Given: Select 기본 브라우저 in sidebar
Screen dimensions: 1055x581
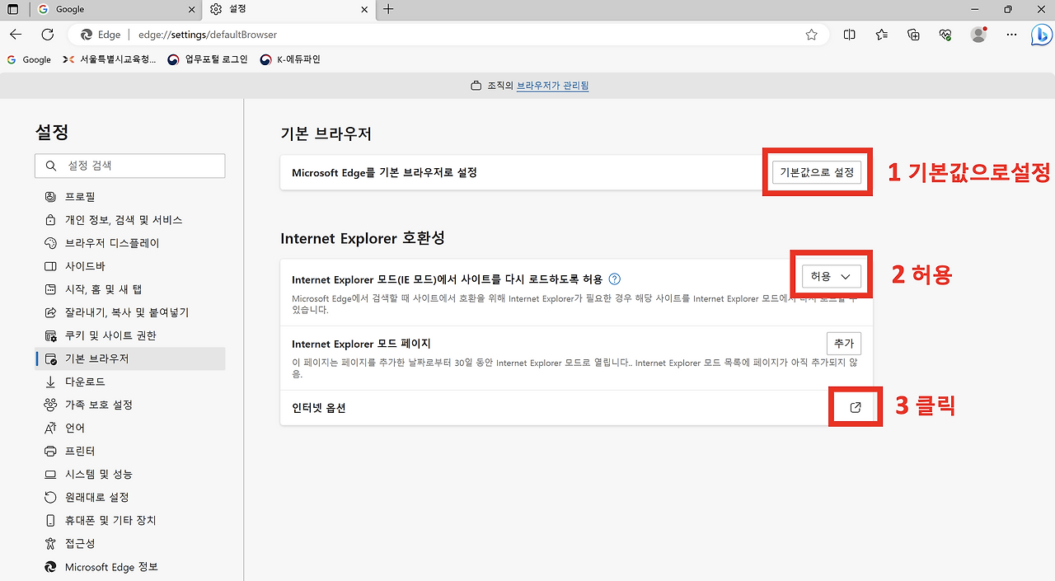Looking at the screenshot, I should pyautogui.click(x=130, y=358).
